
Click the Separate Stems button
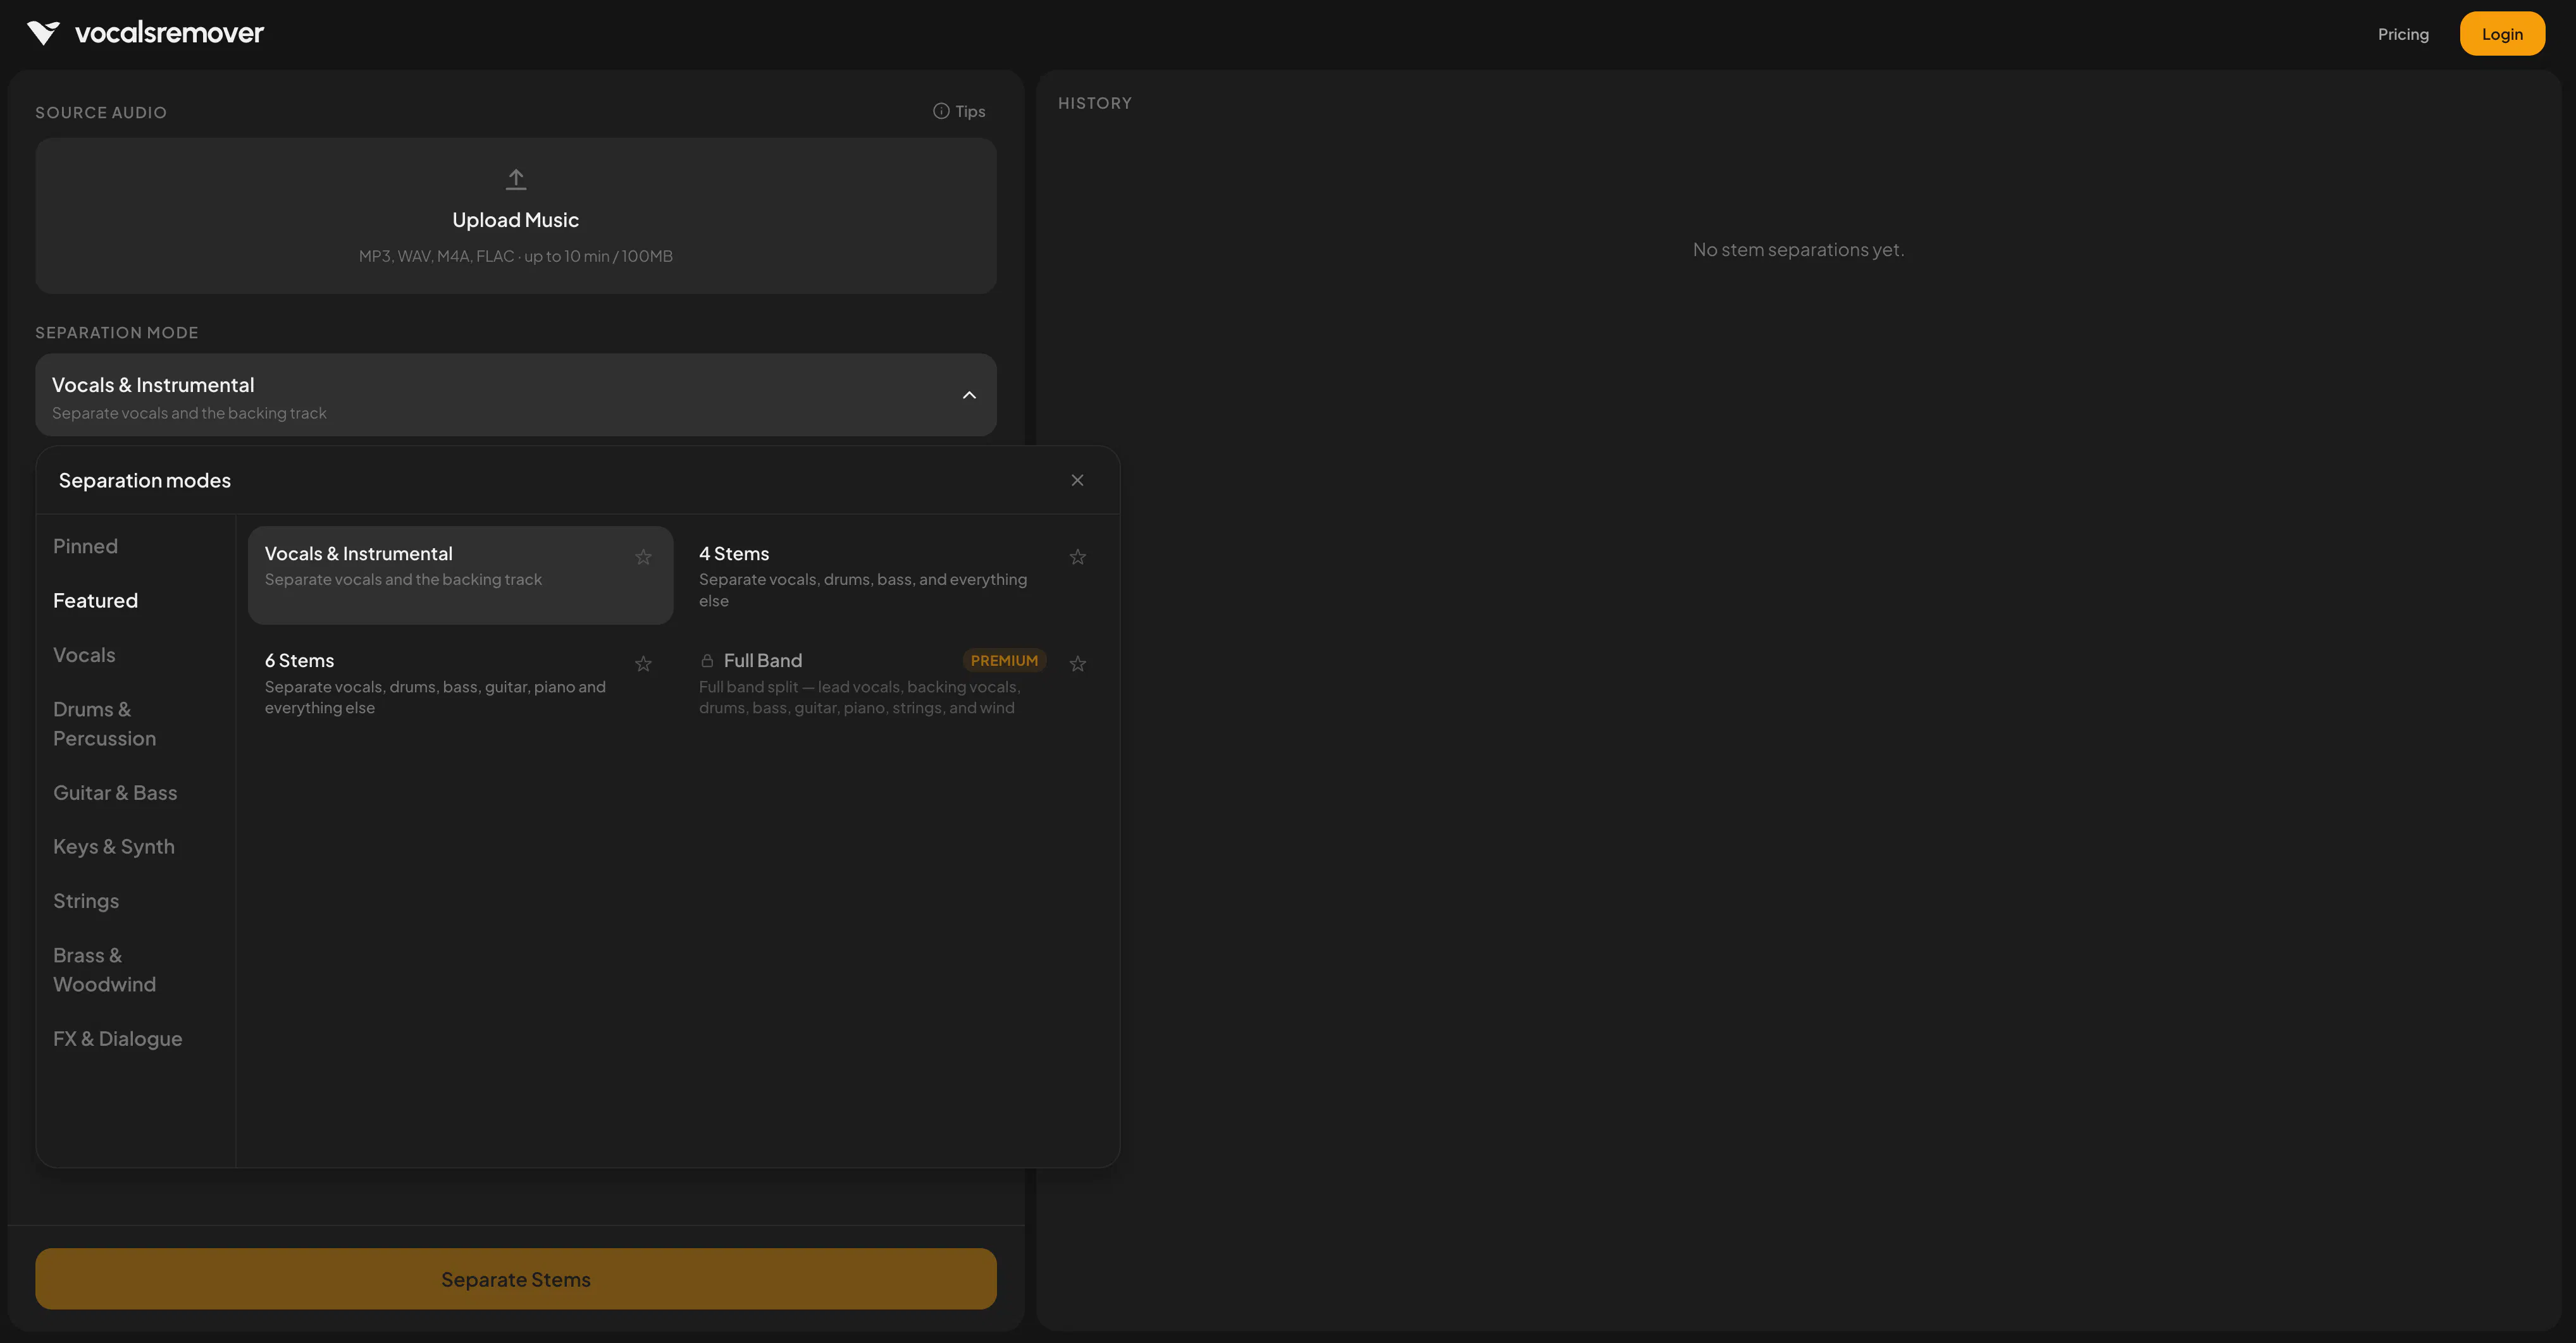pos(516,1279)
